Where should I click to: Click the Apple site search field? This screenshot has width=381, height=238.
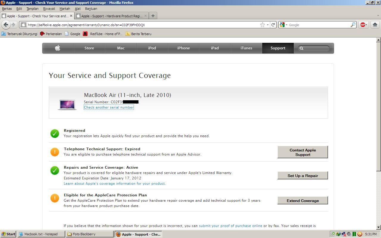(x=313, y=48)
